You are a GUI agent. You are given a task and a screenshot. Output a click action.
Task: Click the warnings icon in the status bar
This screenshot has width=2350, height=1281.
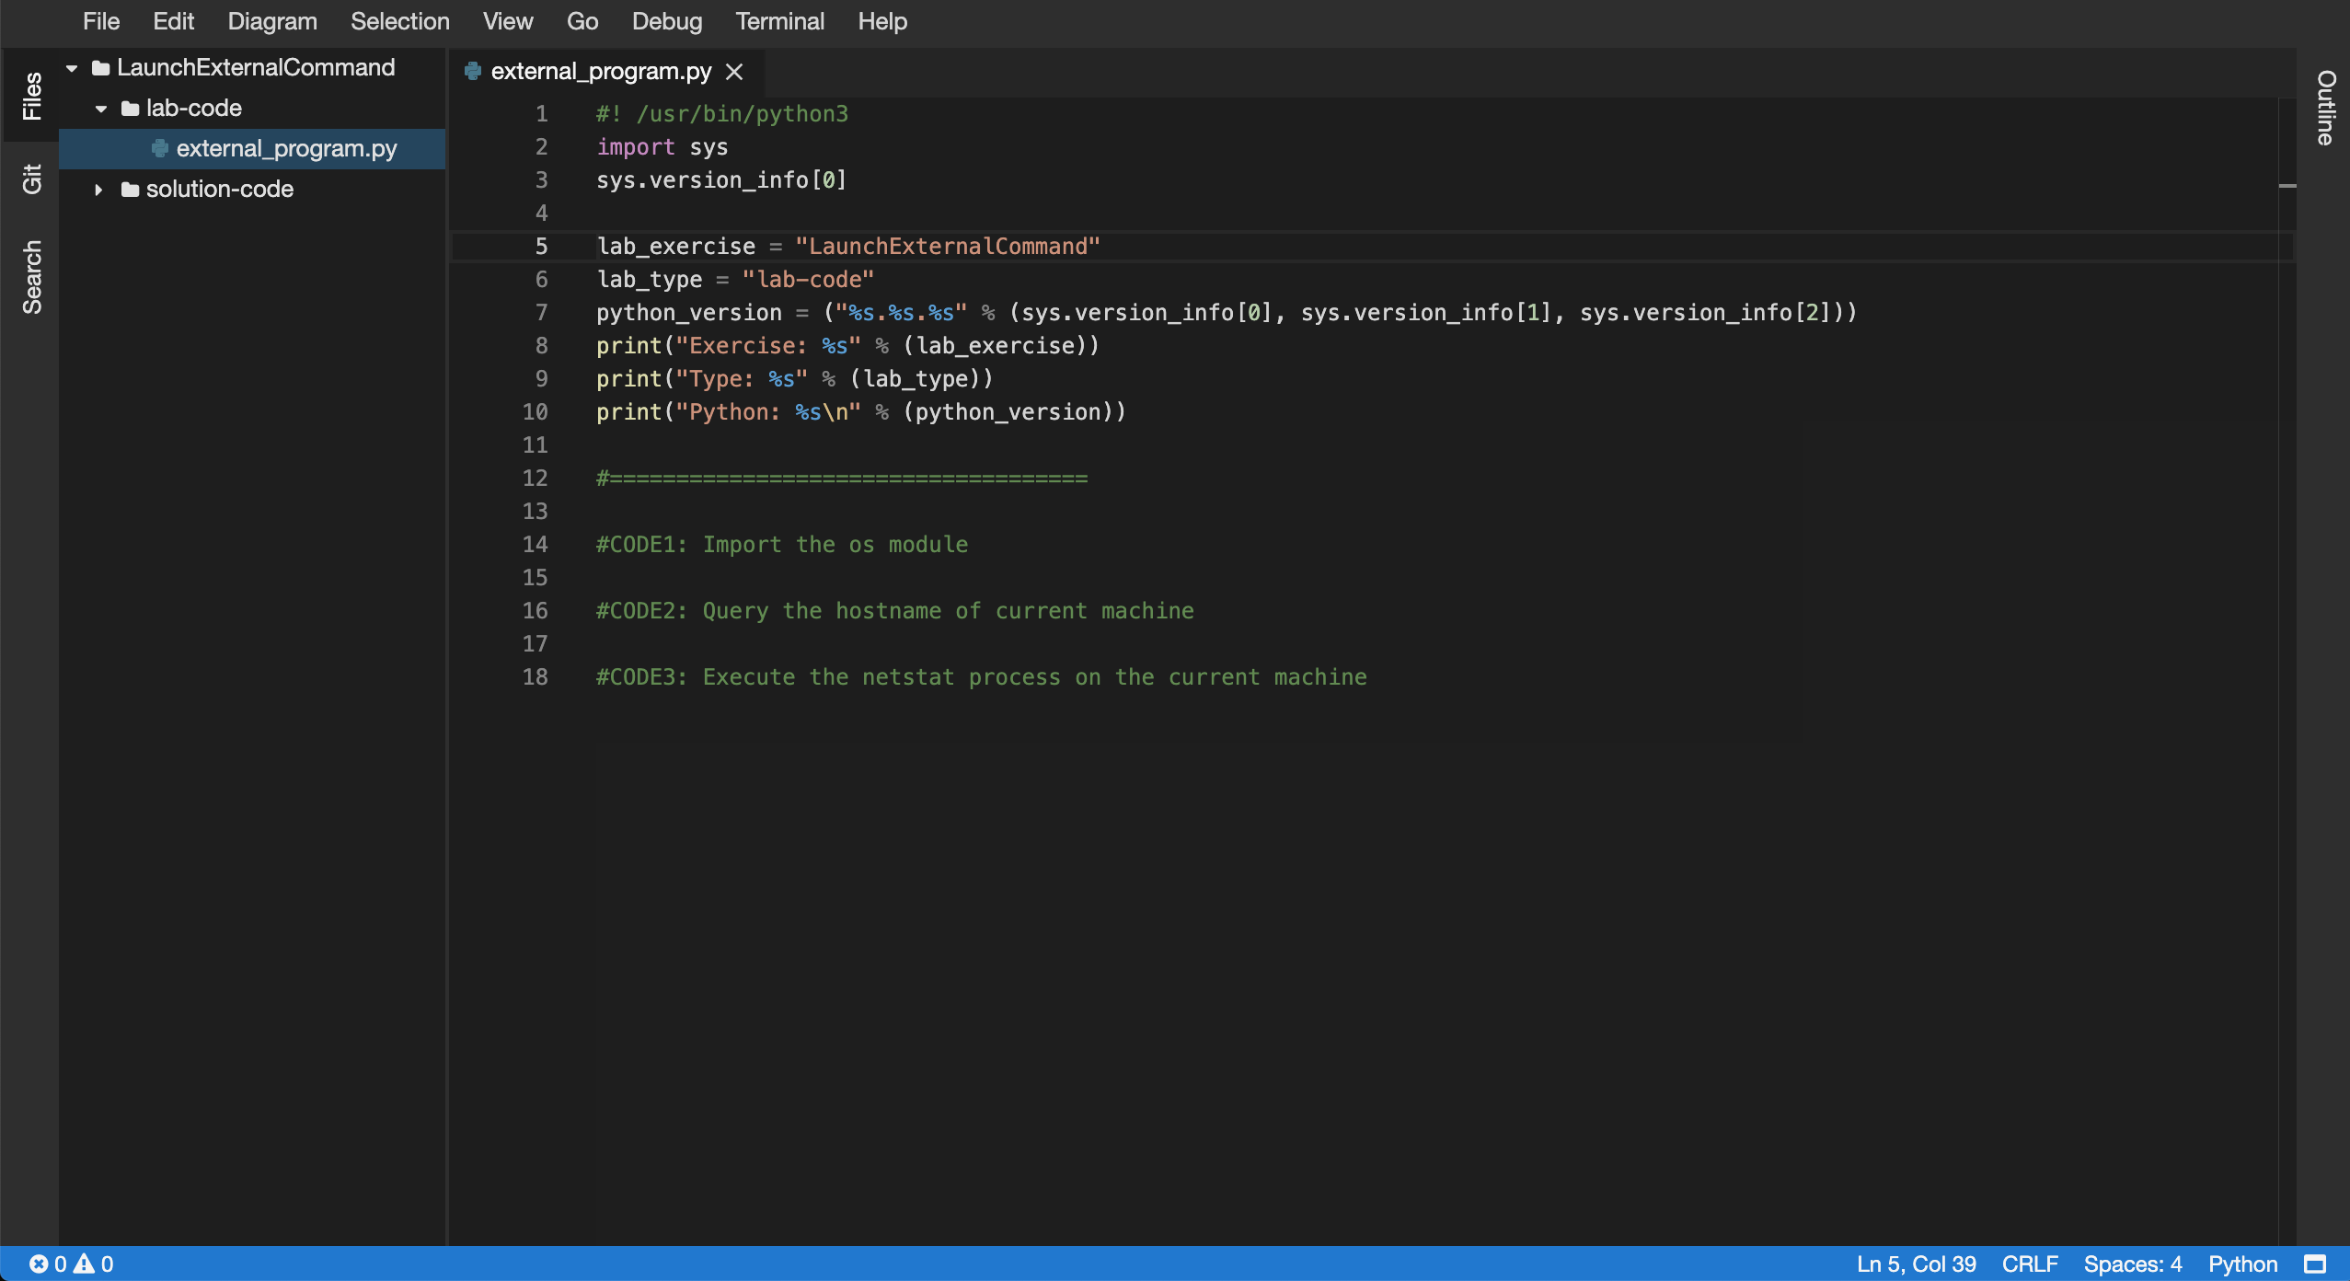click(x=84, y=1264)
